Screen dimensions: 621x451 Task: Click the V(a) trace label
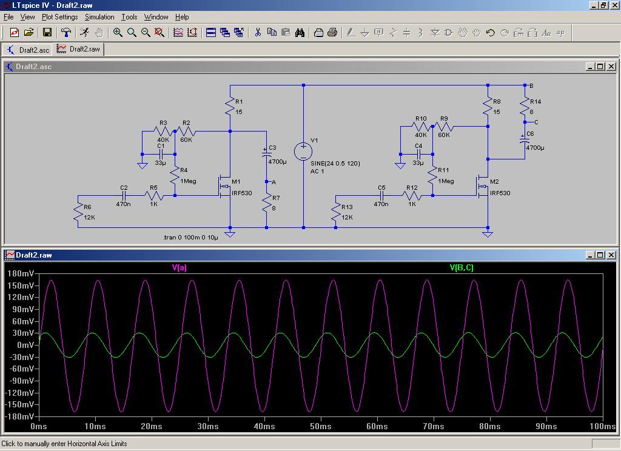179,268
